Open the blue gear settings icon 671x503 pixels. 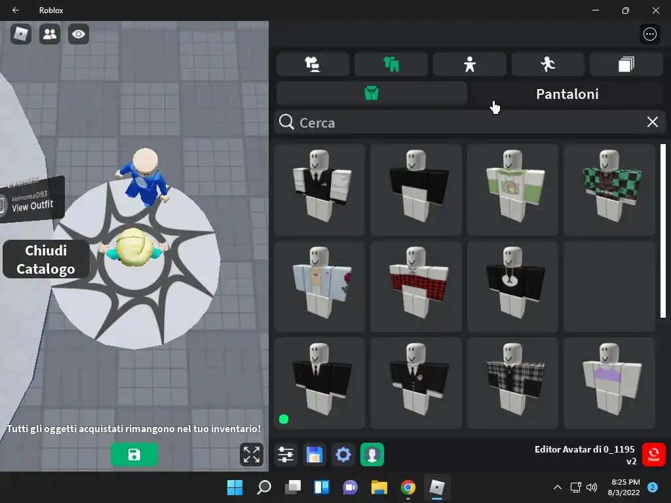click(x=343, y=455)
